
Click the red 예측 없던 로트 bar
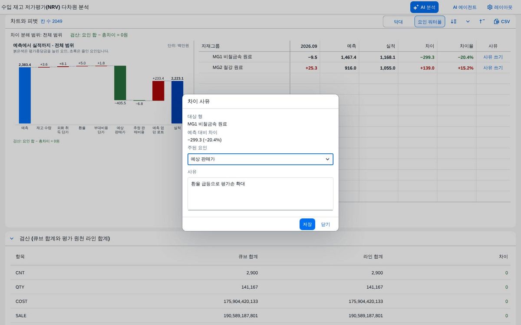point(158,91)
